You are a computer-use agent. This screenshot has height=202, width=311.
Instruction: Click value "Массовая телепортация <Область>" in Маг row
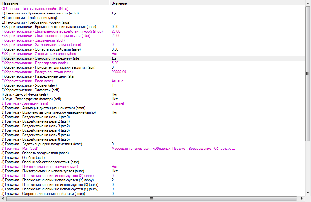click(x=141, y=149)
